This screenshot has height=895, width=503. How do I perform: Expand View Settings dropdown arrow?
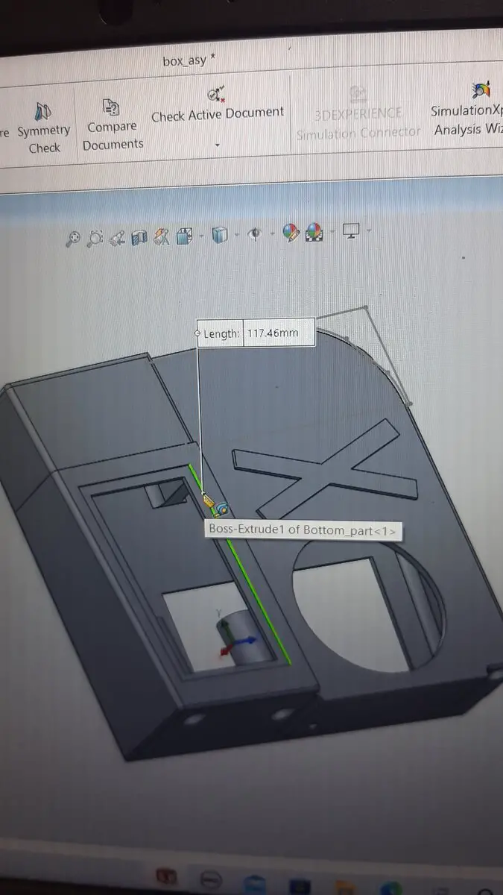coord(369,232)
